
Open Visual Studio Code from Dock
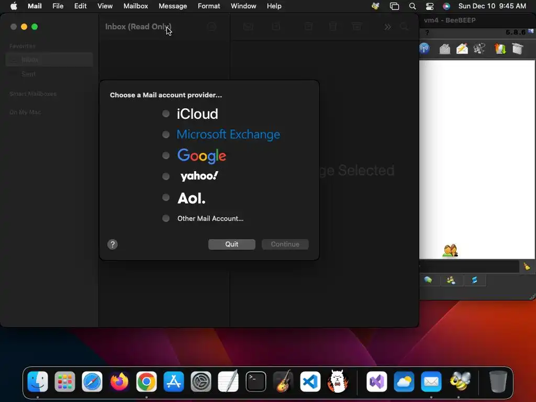pos(310,382)
